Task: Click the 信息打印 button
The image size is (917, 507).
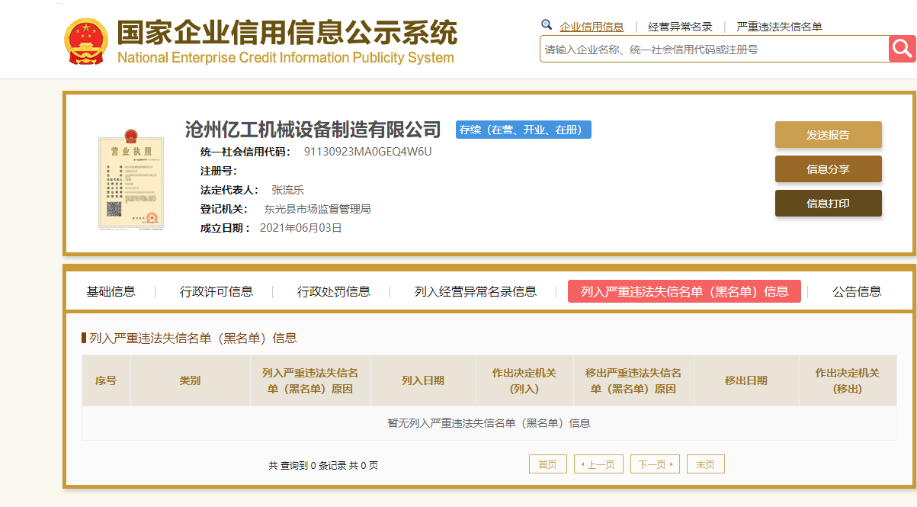Action: click(x=828, y=203)
